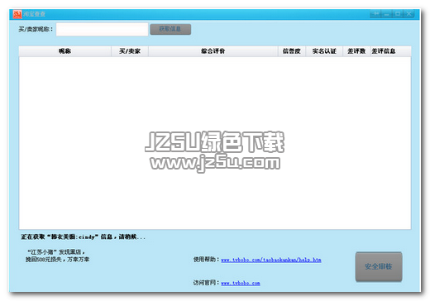The width and height of the screenshot is (430, 301).
Task: Click the 实名认证 column header
Action: [324, 51]
